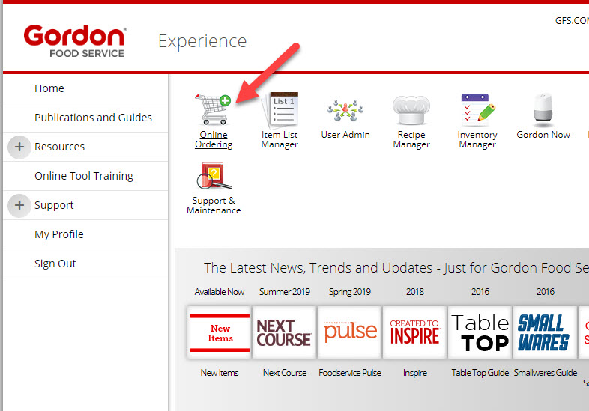The image size is (589, 411).
Task: Click the 'Foodservice Pulse' caption text
Action: 350,373
